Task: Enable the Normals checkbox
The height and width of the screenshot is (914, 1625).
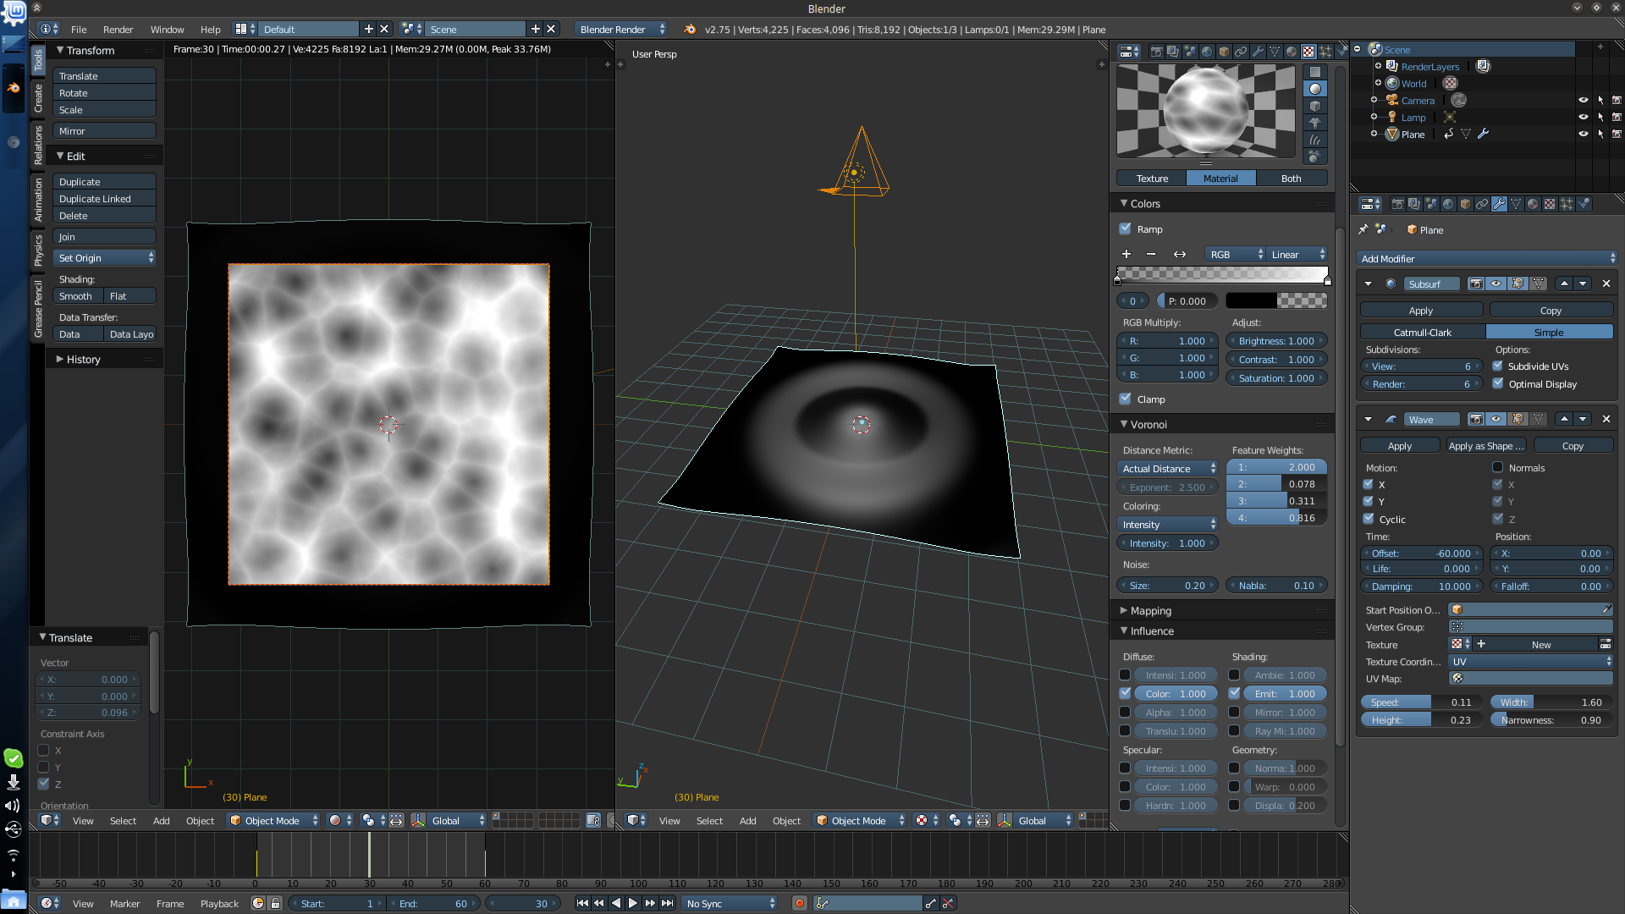Action: point(1497,467)
